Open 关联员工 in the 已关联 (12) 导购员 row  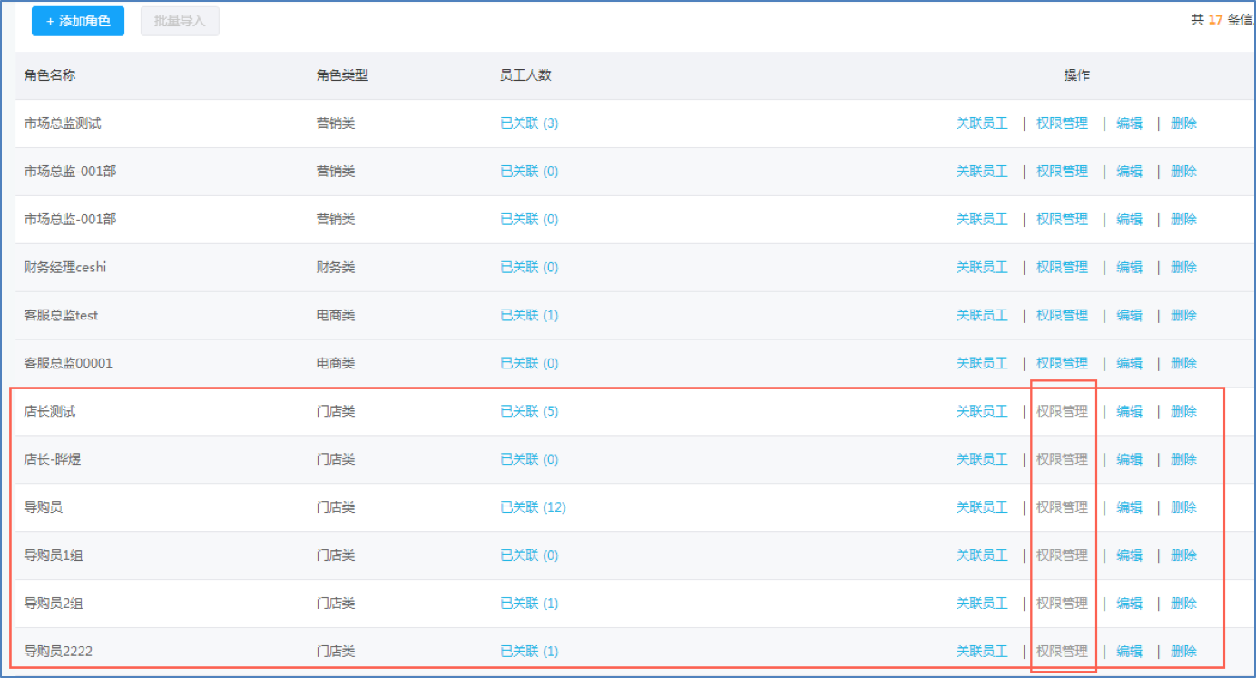coord(982,508)
